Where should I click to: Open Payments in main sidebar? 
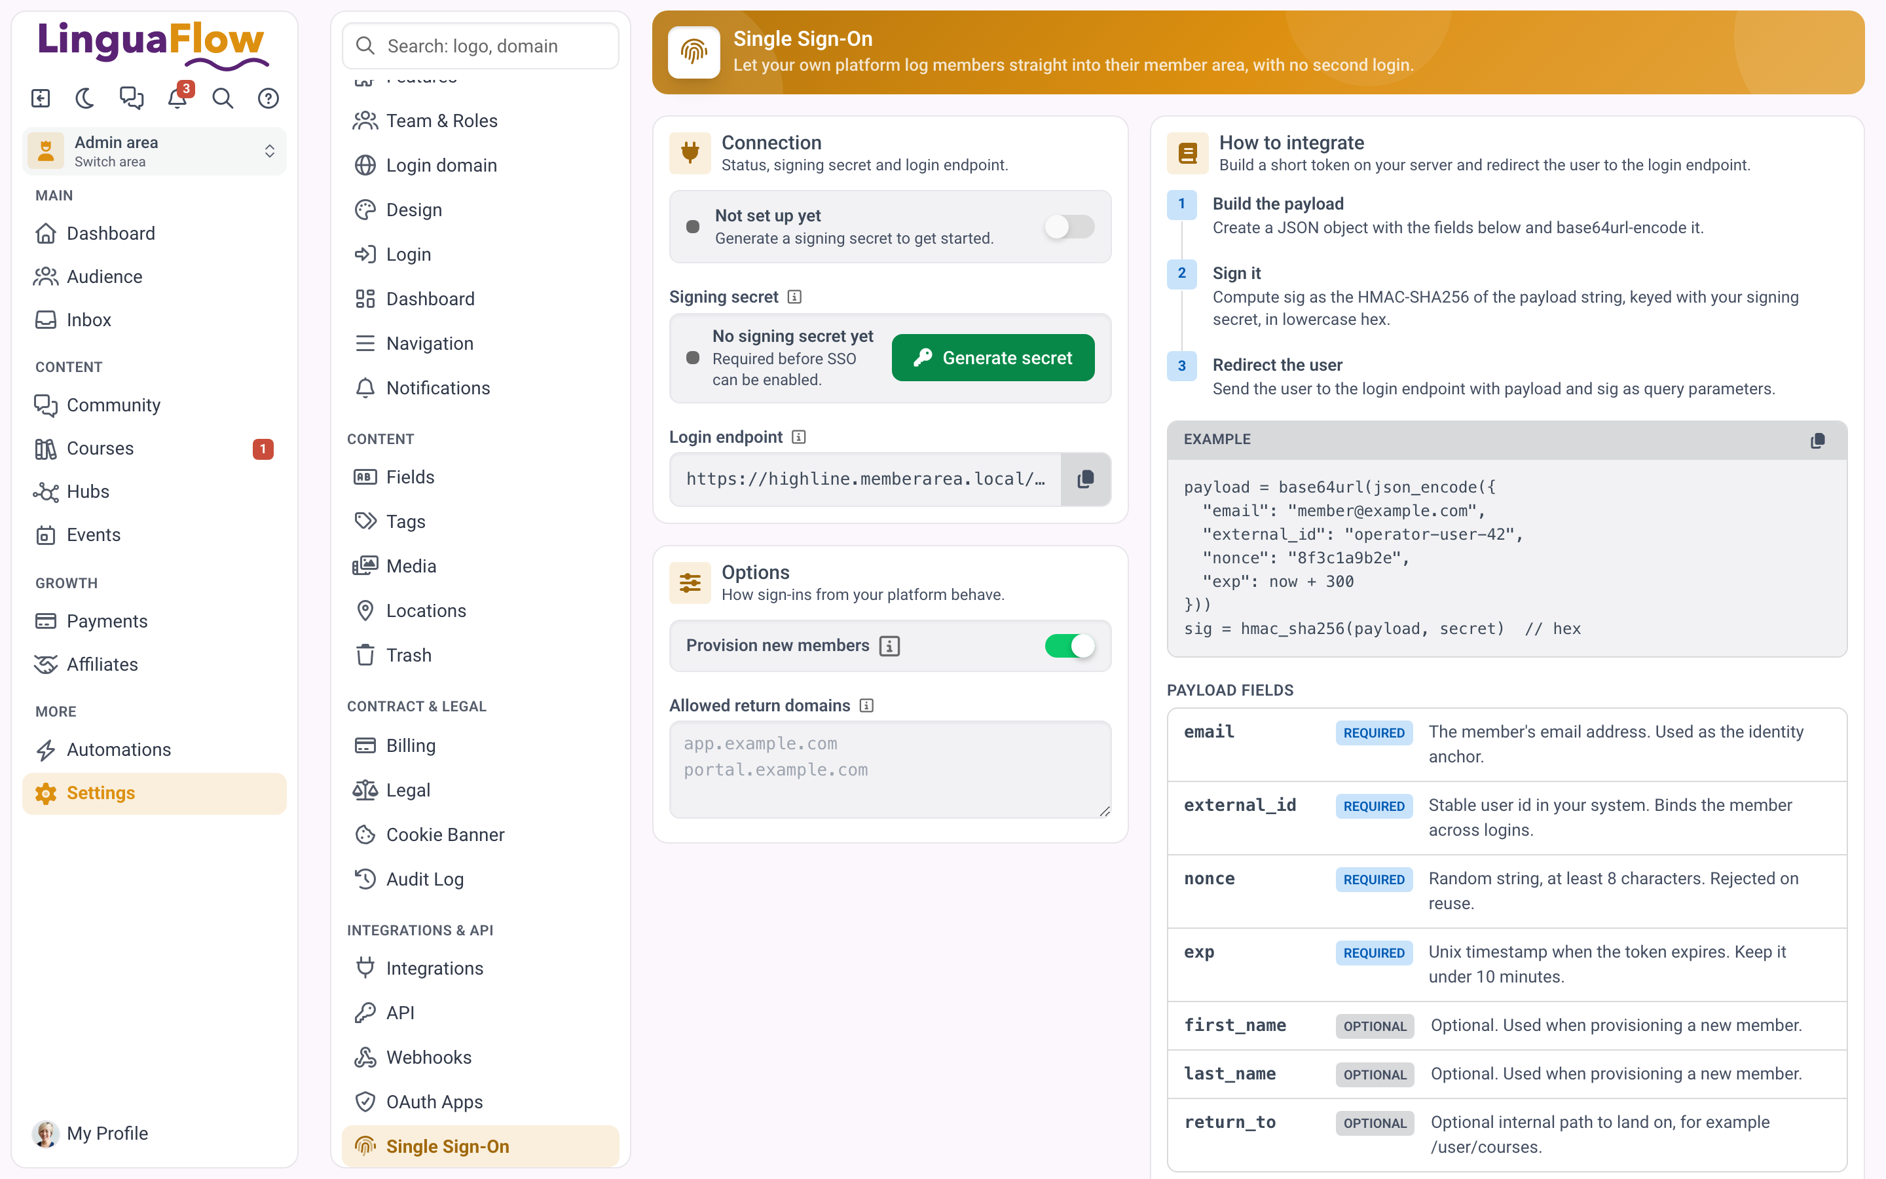(155, 622)
